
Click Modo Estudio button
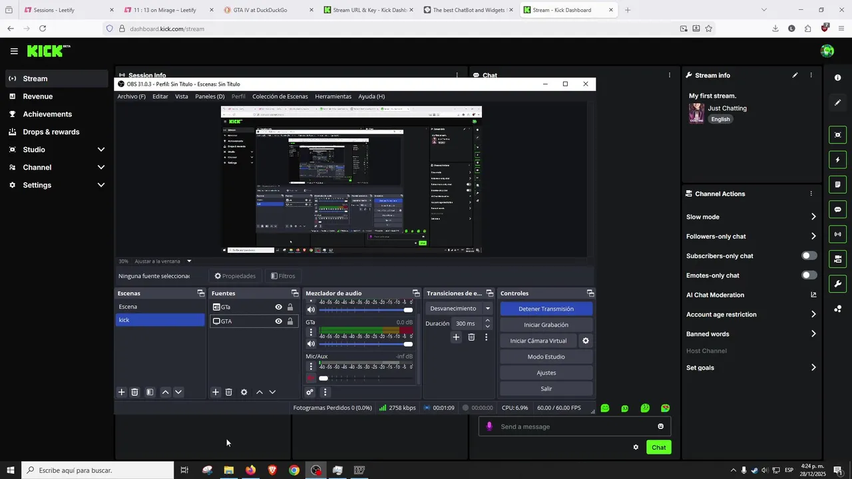pyautogui.click(x=546, y=357)
